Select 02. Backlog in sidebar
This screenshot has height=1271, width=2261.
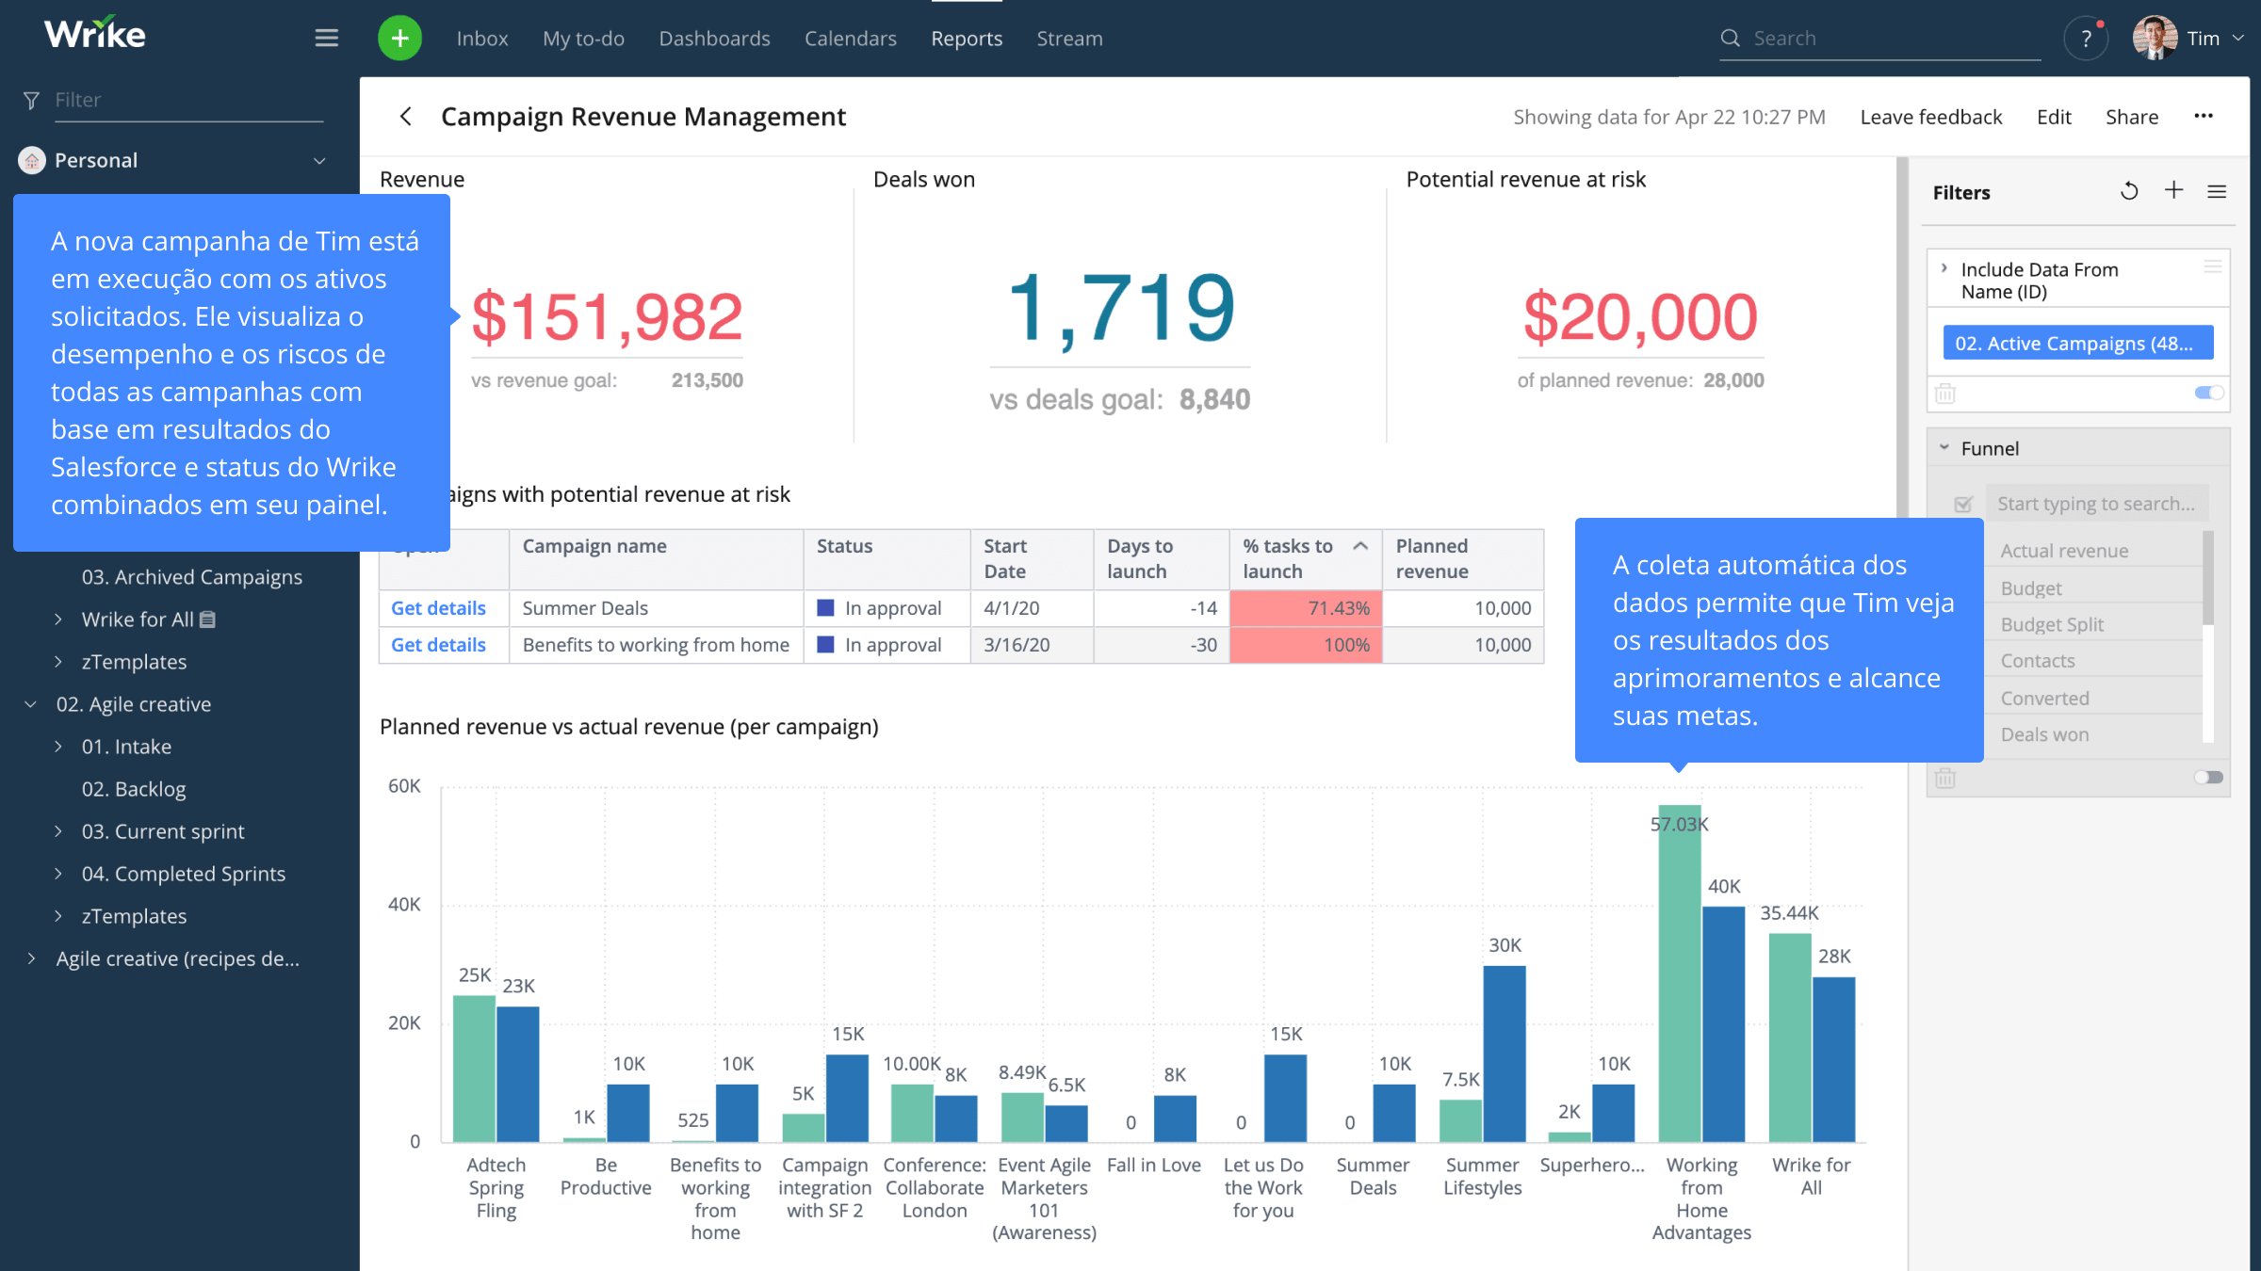(134, 789)
